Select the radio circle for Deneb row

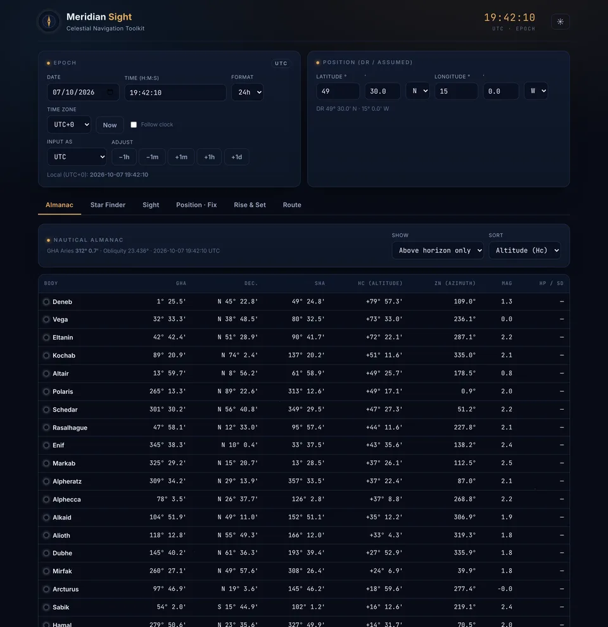click(x=46, y=302)
